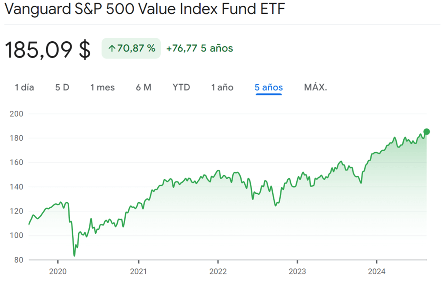Select the YTD range tab
Image resolution: width=441 pixels, height=287 pixels.
tap(181, 87)
